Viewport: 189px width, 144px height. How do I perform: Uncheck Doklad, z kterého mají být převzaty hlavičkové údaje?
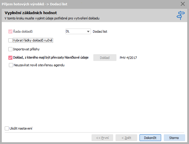(10, 58)
